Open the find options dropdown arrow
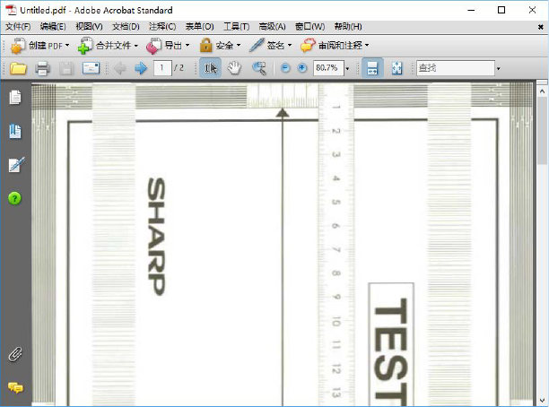549x407 pixels. tap(498, 69)
